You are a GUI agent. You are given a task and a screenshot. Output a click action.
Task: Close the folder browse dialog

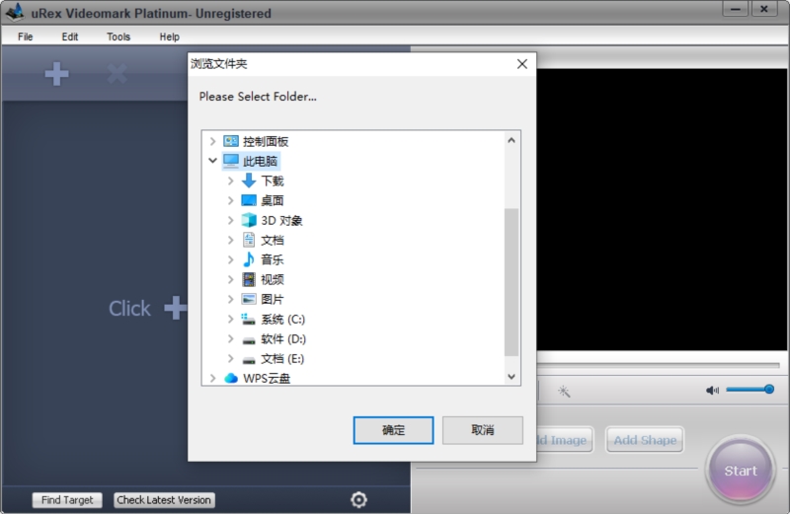pyautogui.click(x=522, y=64)
